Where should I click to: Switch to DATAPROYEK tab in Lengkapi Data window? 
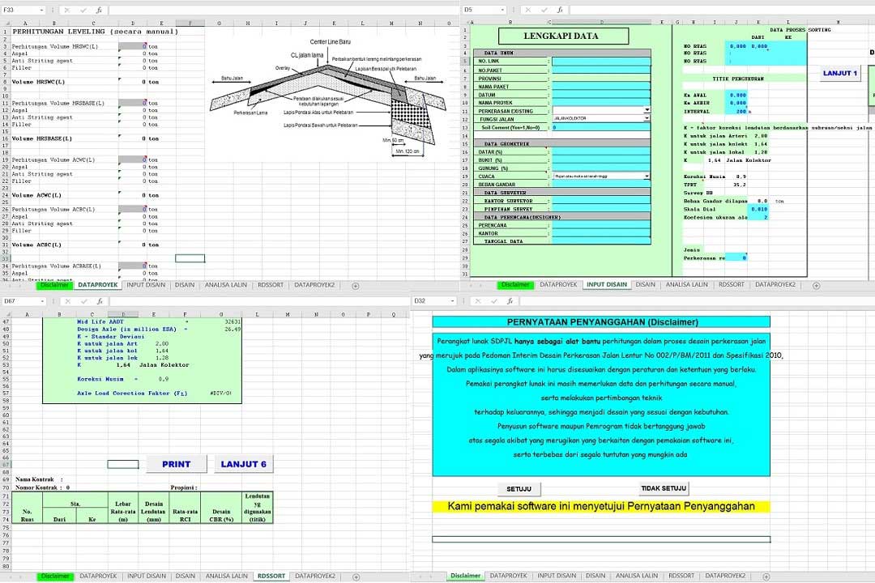pos(558,284)
